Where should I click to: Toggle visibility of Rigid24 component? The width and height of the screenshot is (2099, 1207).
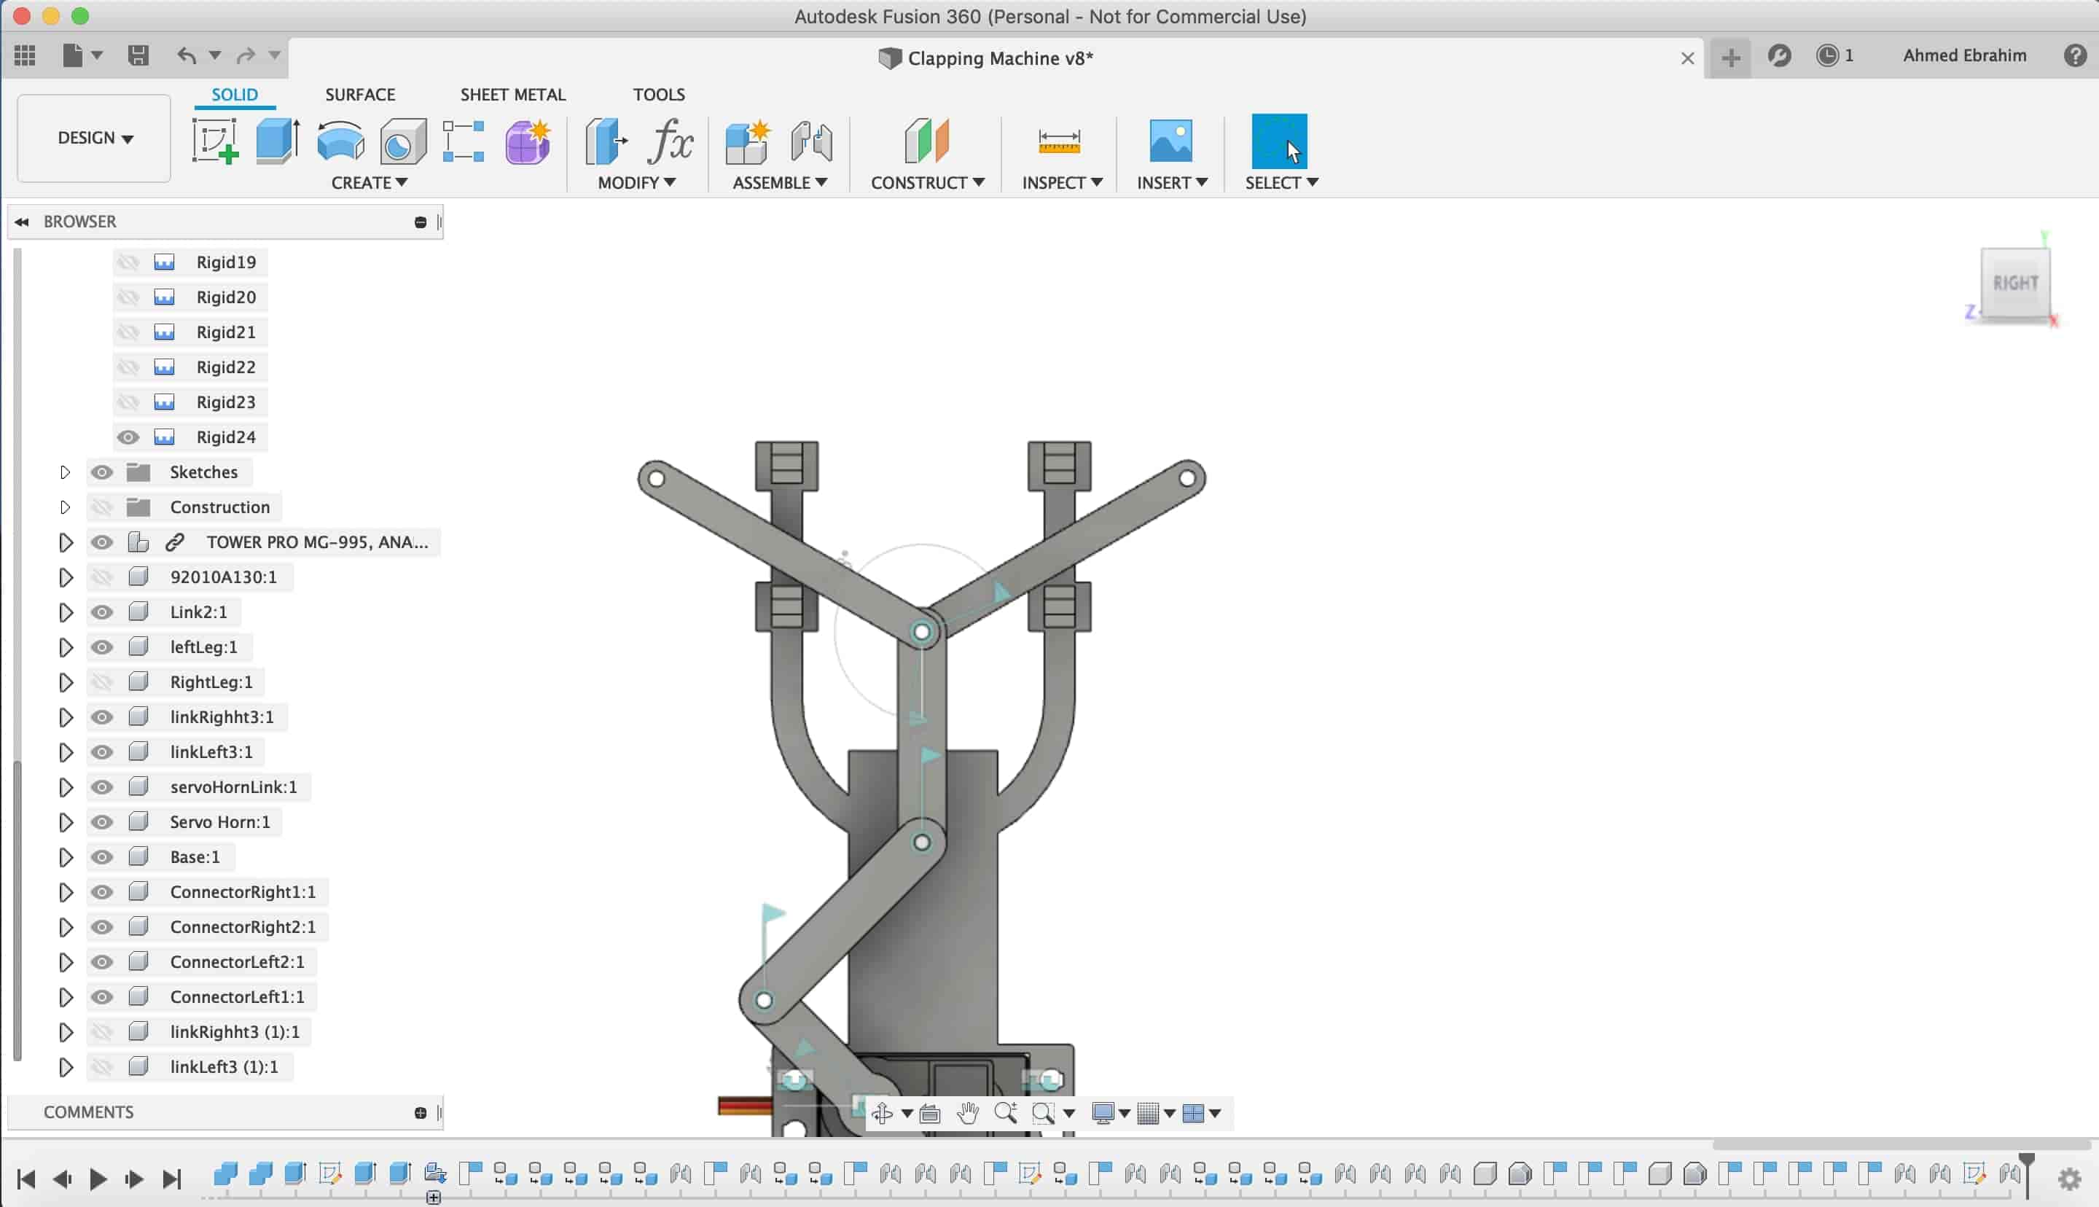coord(128,436)
